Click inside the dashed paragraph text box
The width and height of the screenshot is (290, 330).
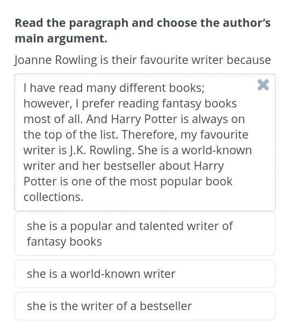click(145, 142)
